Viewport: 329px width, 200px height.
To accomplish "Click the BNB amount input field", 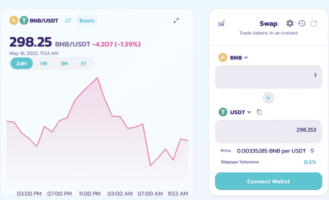I will pyautogui.click(x=268, y=77).
